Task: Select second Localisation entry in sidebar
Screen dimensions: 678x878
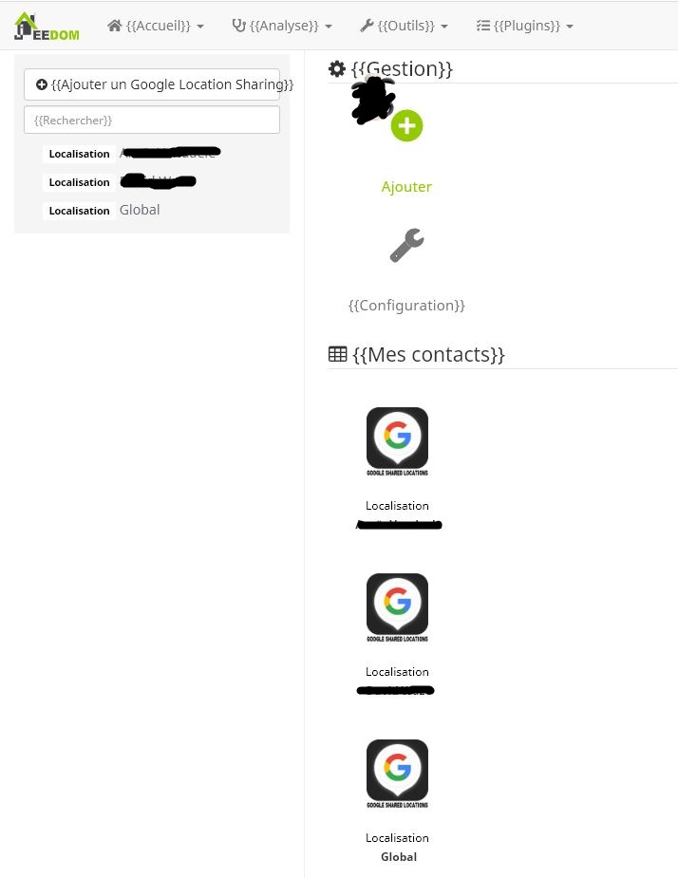Action: (120, 181)
